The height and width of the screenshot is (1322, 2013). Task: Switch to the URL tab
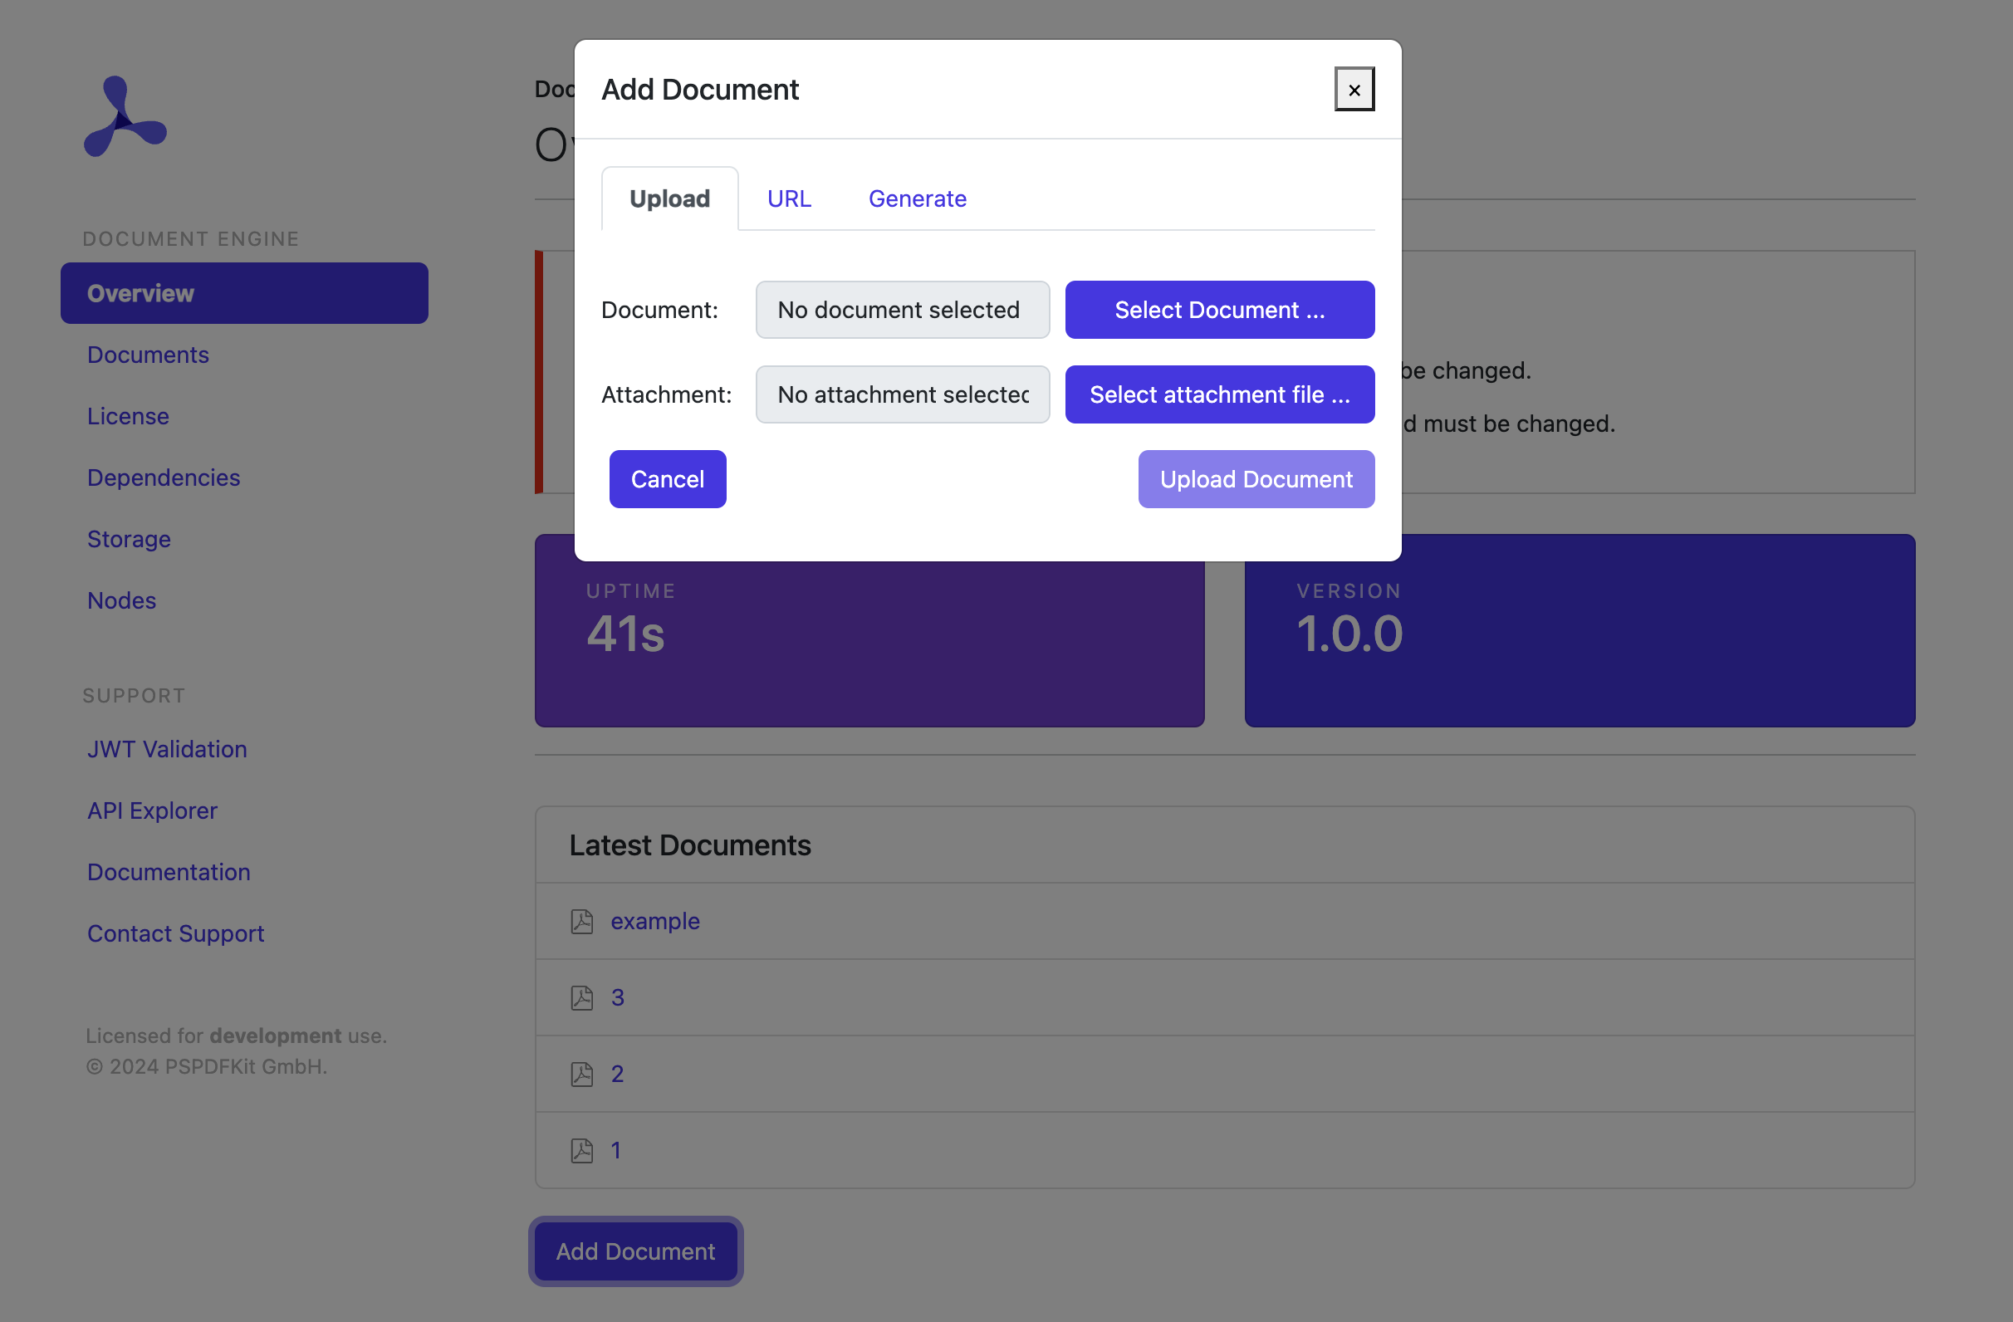click(x=789, y=198)
